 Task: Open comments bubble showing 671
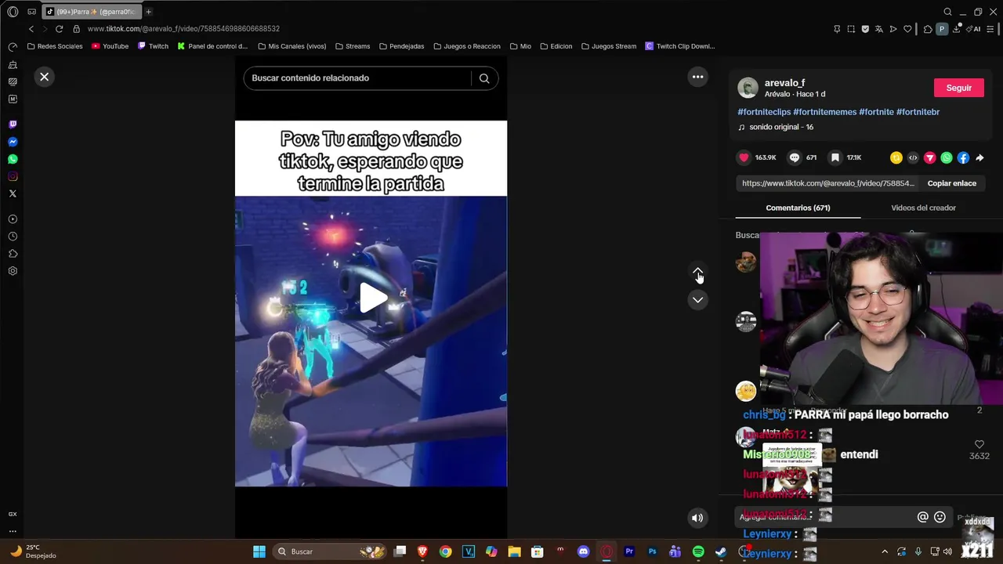(x=795, y=157)
